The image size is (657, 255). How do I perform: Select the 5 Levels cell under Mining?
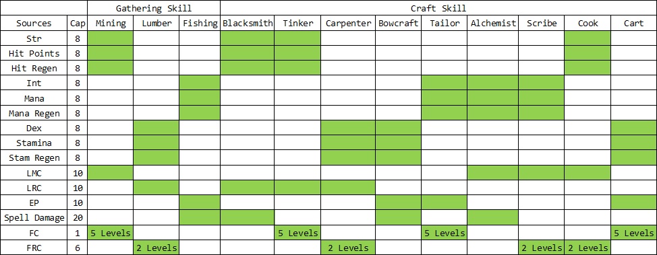click(110, 232)
